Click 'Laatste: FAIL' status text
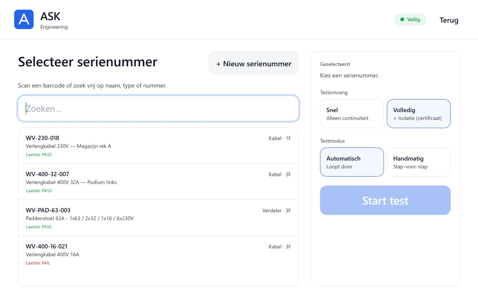Viewport: 478px width, 298px height. tap(38, 263)
